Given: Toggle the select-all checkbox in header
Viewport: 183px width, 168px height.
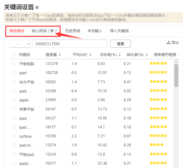Looking at the screenshot, I should tap(14, 54).
